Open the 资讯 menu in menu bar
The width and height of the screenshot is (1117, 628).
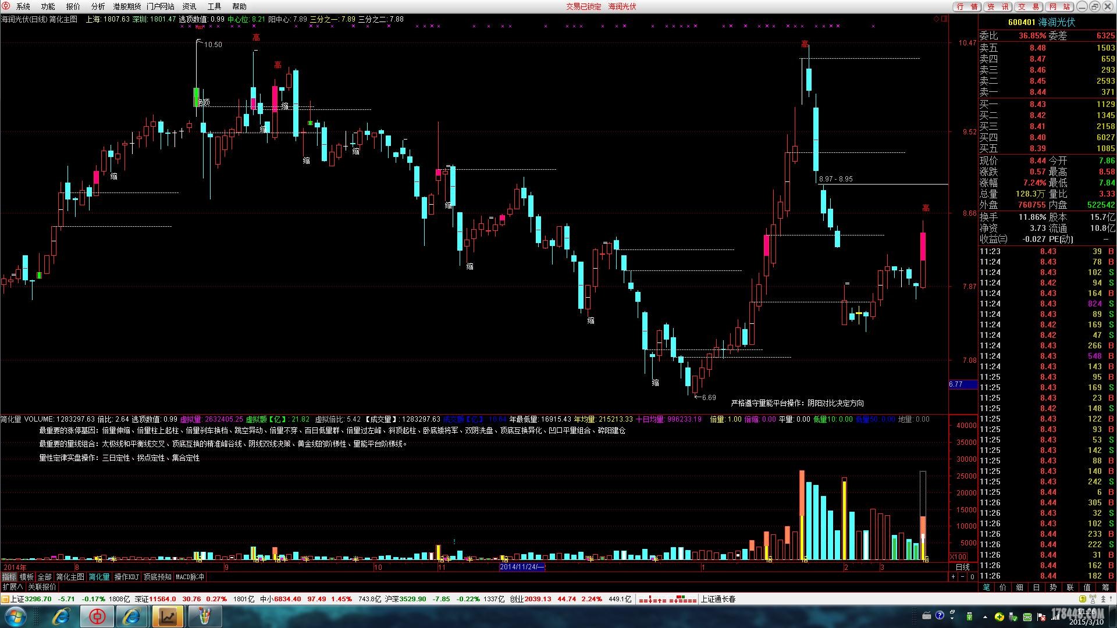point(190,6)
